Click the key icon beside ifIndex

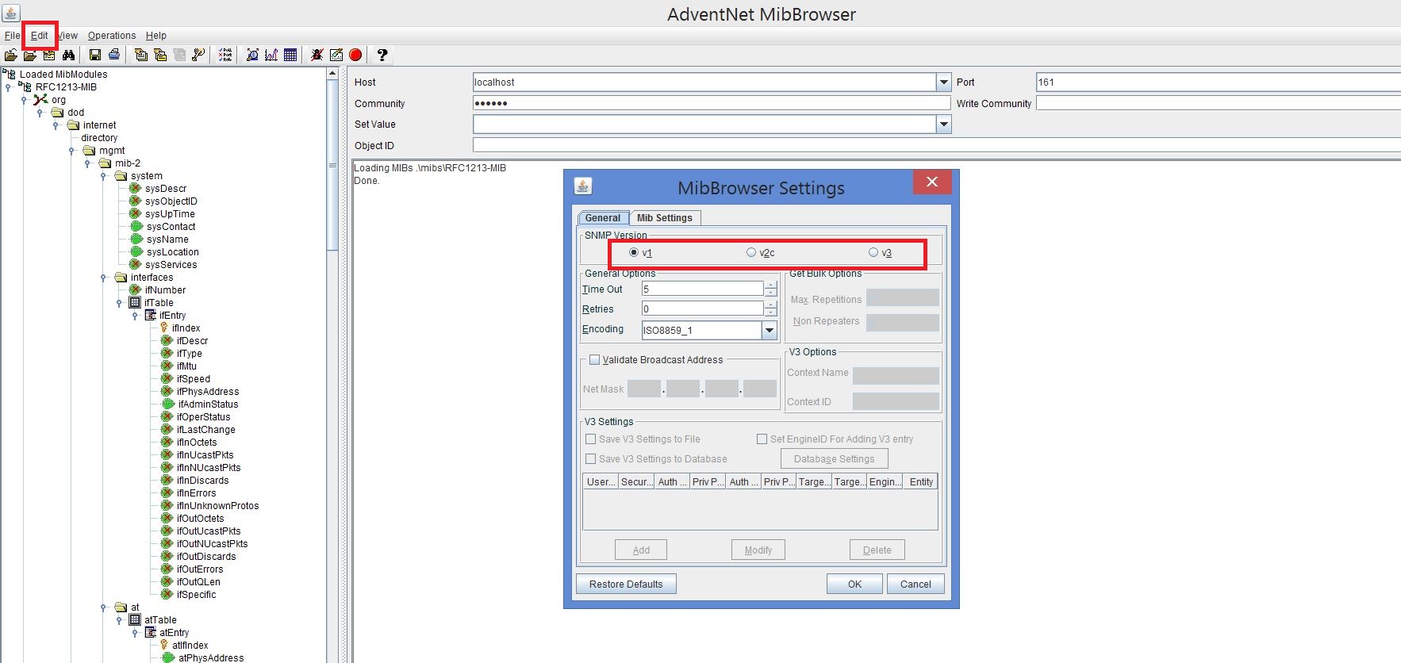coord(164,328)
